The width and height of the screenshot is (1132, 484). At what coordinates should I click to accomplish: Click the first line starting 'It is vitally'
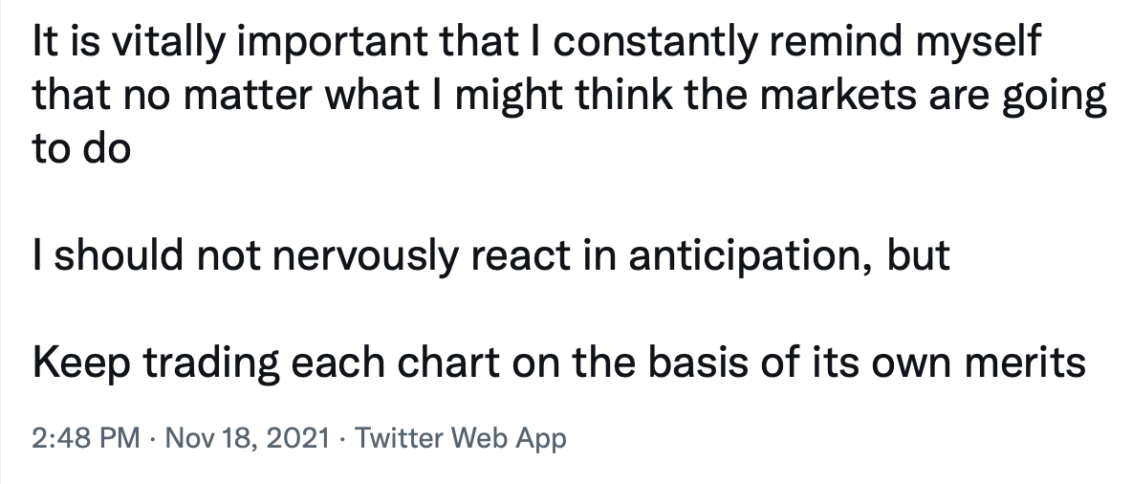[x=536, y=43]
